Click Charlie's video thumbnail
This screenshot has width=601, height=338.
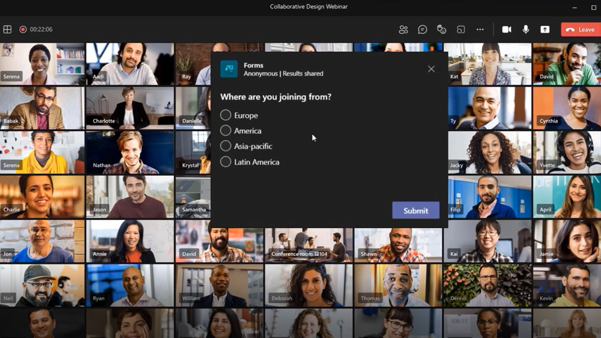coord(42,197)
